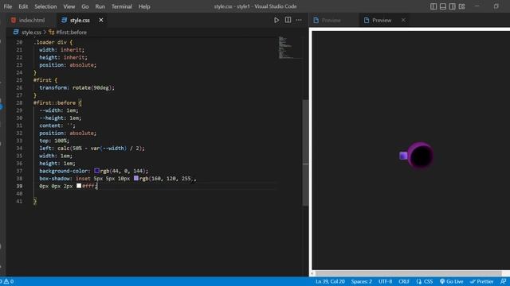Click the Prettier status item
The width and height of the screenshot is (510, 286).
[x=481, y=281]
